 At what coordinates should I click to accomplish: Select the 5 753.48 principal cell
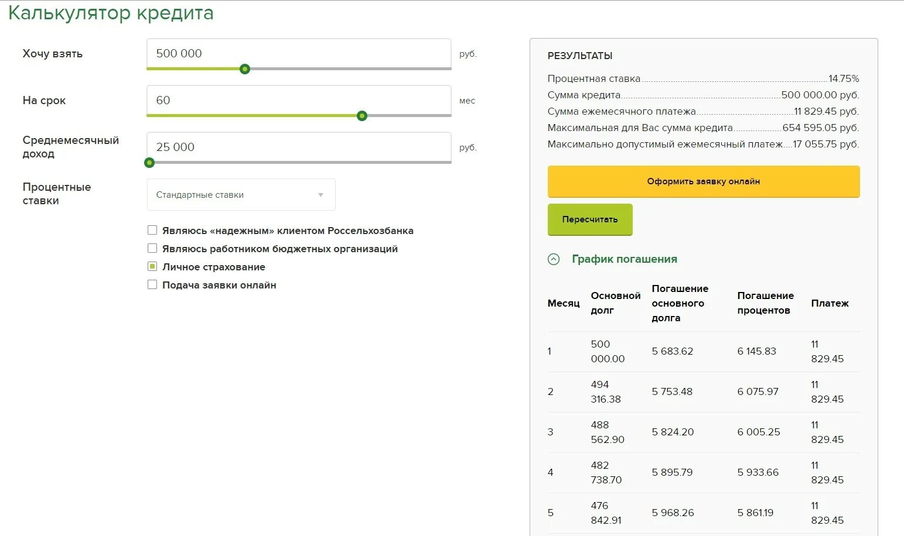pyautogui.click(x=672, y=391)
